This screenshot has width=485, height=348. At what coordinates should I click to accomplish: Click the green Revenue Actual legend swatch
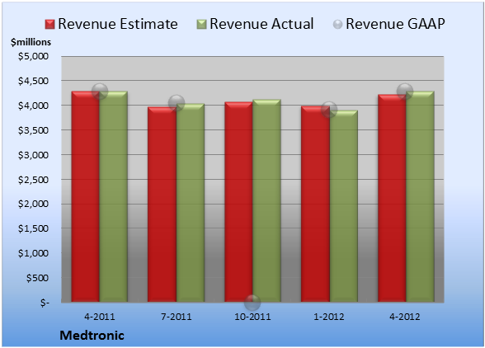click(201, 25)
